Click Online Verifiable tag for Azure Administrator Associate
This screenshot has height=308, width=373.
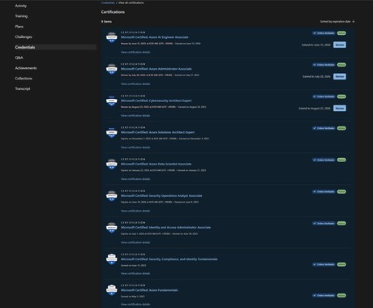[x=324, y=65]
